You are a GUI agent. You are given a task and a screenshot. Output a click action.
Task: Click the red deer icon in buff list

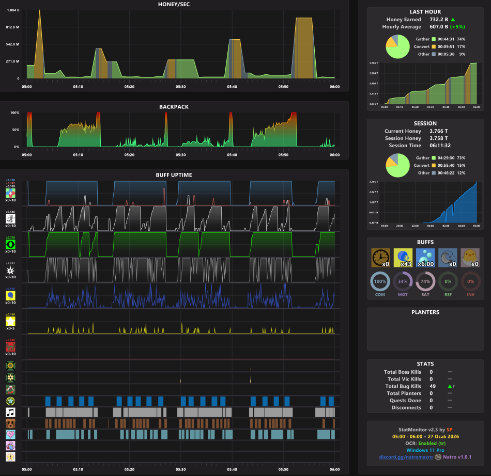click(x=10, y=347)
